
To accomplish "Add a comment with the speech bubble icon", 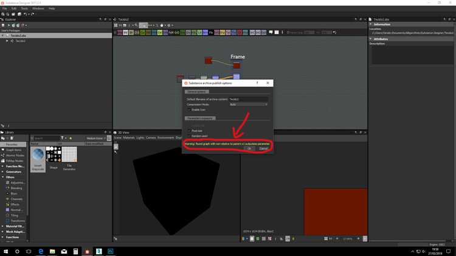I will point(271,32).
